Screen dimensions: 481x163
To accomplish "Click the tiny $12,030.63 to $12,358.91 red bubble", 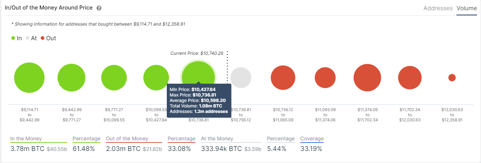I will (x=452, y=78).
